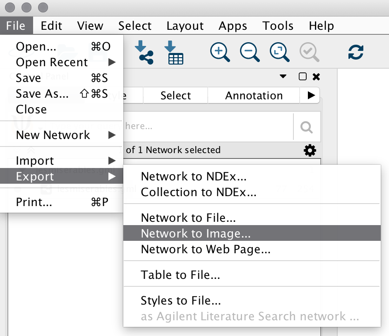Select Styles to File... export option
This screenshot has width=389, height=336.
(252, 300)
